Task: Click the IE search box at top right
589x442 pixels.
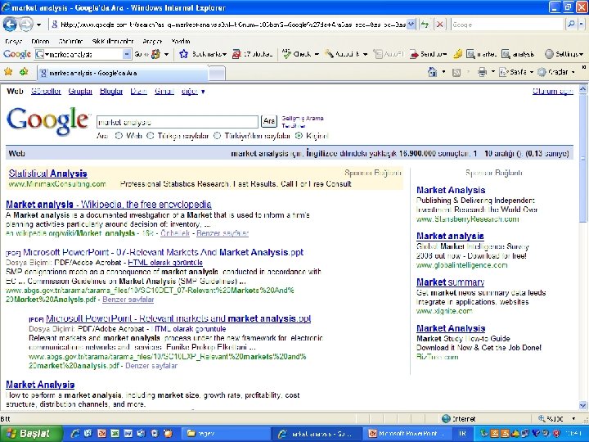Action: (507, 25)
